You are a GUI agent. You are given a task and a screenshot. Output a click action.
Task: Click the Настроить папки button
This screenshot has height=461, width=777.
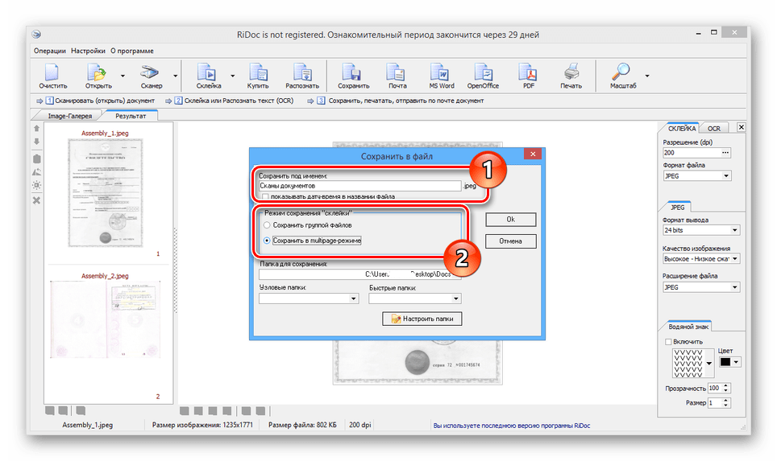click(422, 319)
